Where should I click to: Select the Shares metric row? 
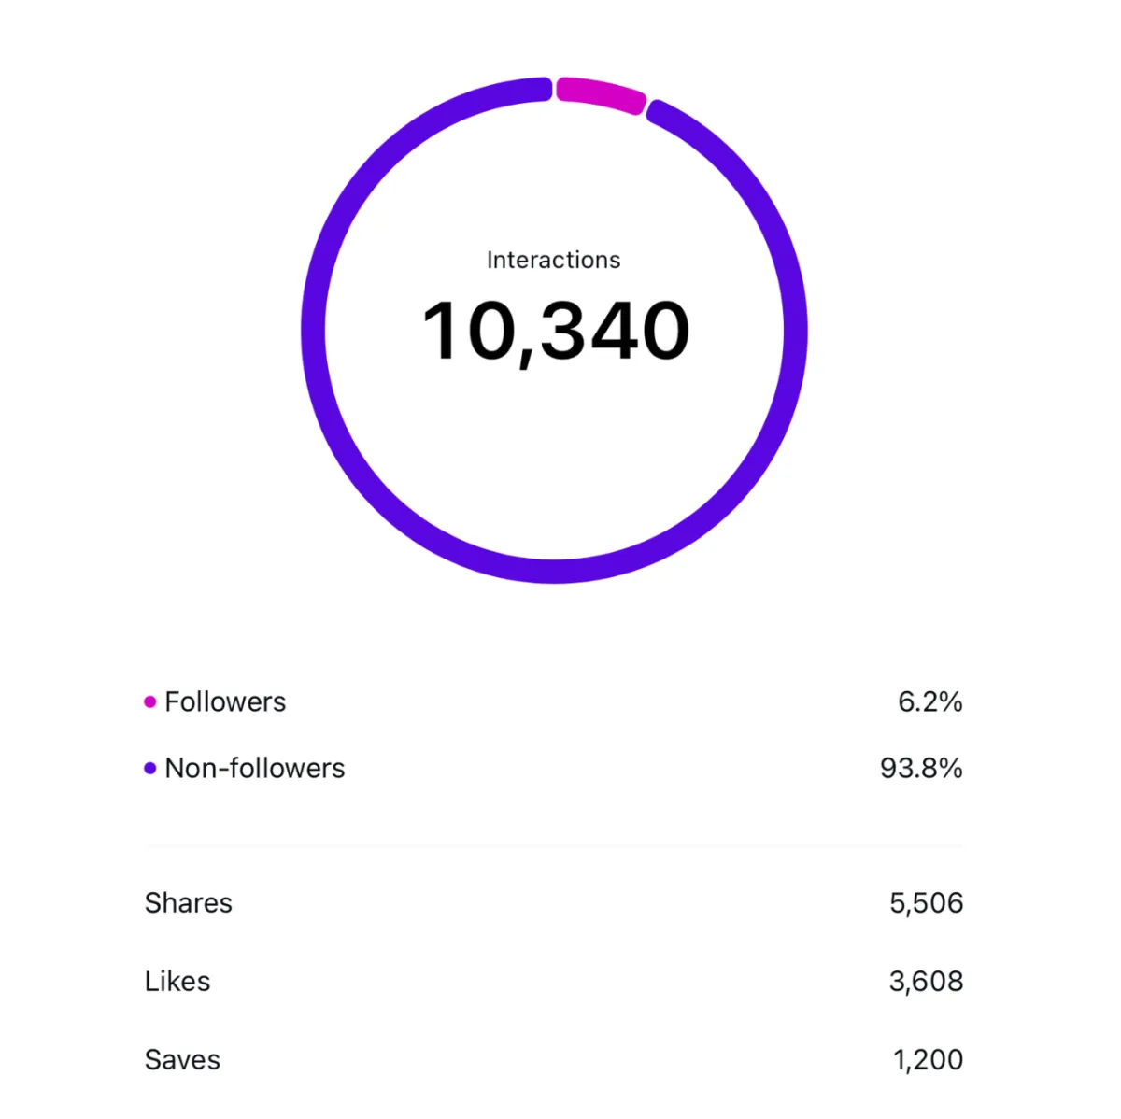(553, 902)
